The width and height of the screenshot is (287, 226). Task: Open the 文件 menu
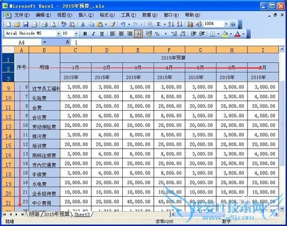coord(22,15)
